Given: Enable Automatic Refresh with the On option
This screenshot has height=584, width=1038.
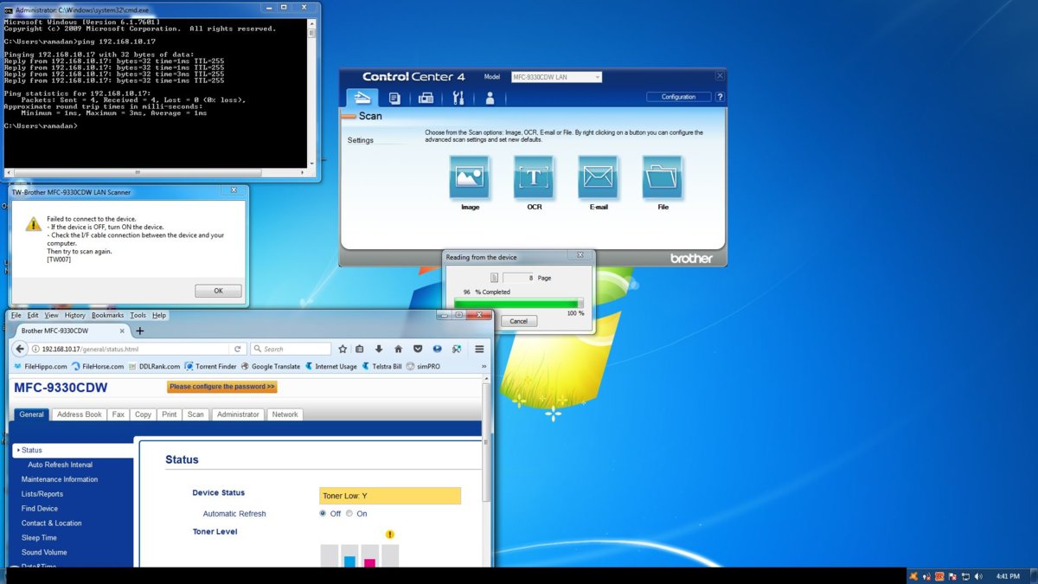Looking at the screenshot, I should 349,514.
